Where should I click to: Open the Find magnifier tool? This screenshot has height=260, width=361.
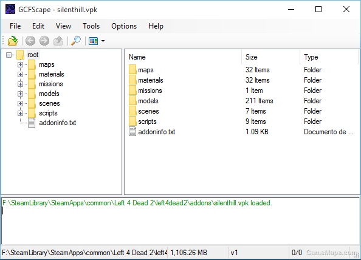point(76,41)
